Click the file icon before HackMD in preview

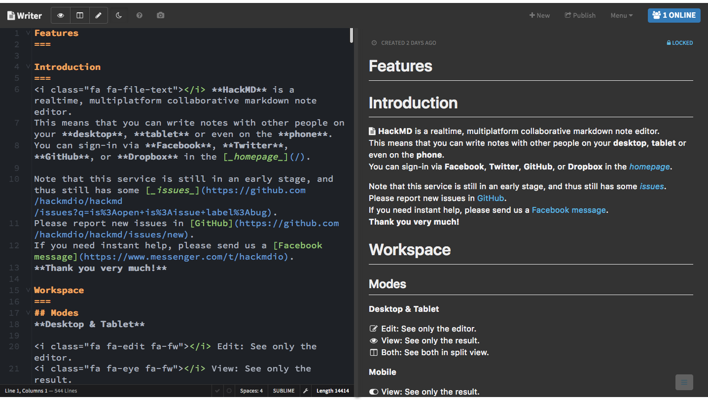tap(372, 132)
